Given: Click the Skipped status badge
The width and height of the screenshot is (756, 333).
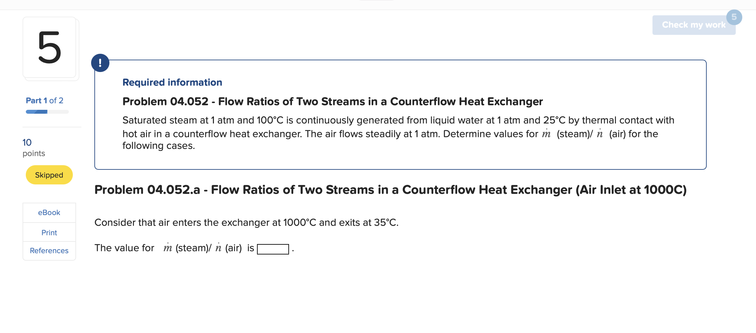Looking at the screenshot, I should click(x=49, y=175).
